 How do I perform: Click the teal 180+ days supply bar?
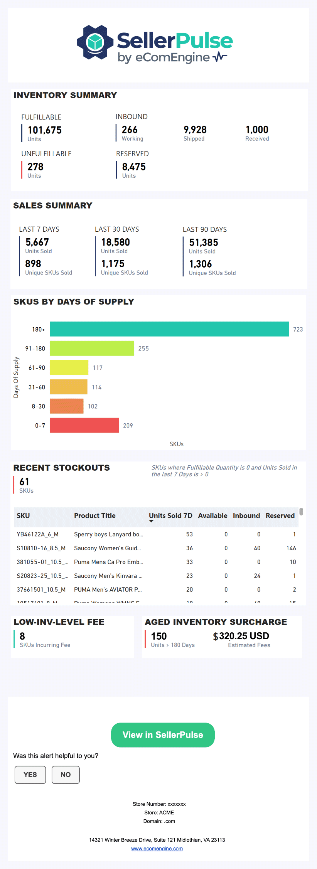[x=169, y=329]
